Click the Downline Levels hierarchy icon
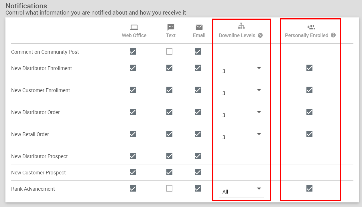Image resolution: width=362 pixels, height=207 pixels. click(x=241, y=26)
